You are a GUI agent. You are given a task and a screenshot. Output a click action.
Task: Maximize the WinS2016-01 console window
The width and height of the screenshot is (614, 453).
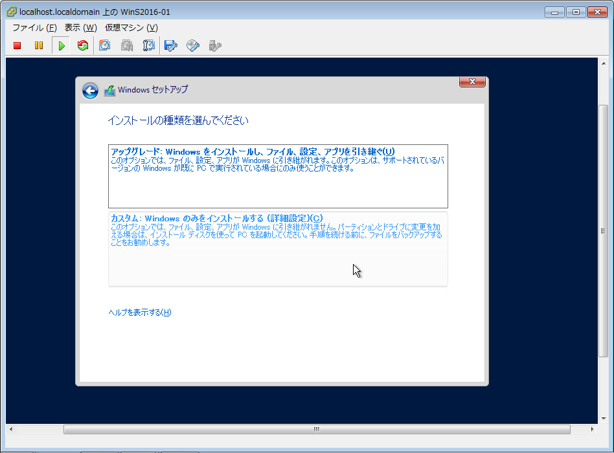(576, 12)
